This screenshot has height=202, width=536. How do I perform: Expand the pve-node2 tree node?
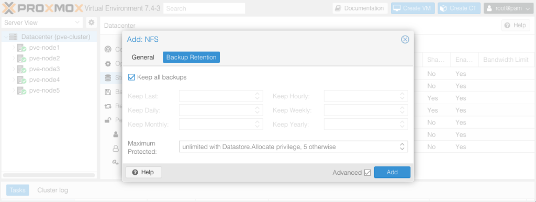pos(14,58)
